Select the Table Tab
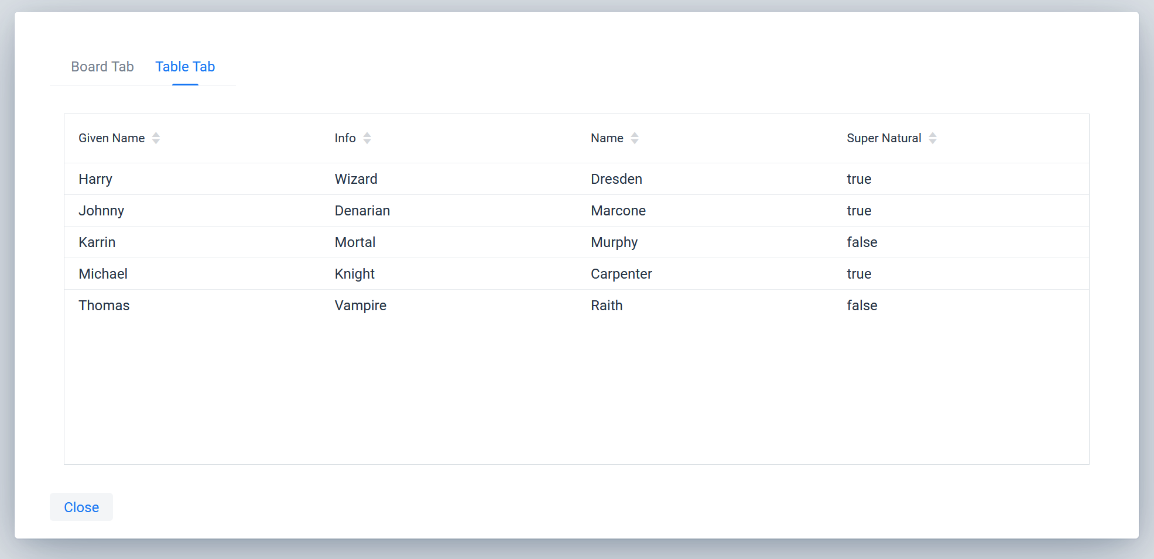The width and height of the screenshot is (1154, 559). pyautogui.click(x=185, y=67)
